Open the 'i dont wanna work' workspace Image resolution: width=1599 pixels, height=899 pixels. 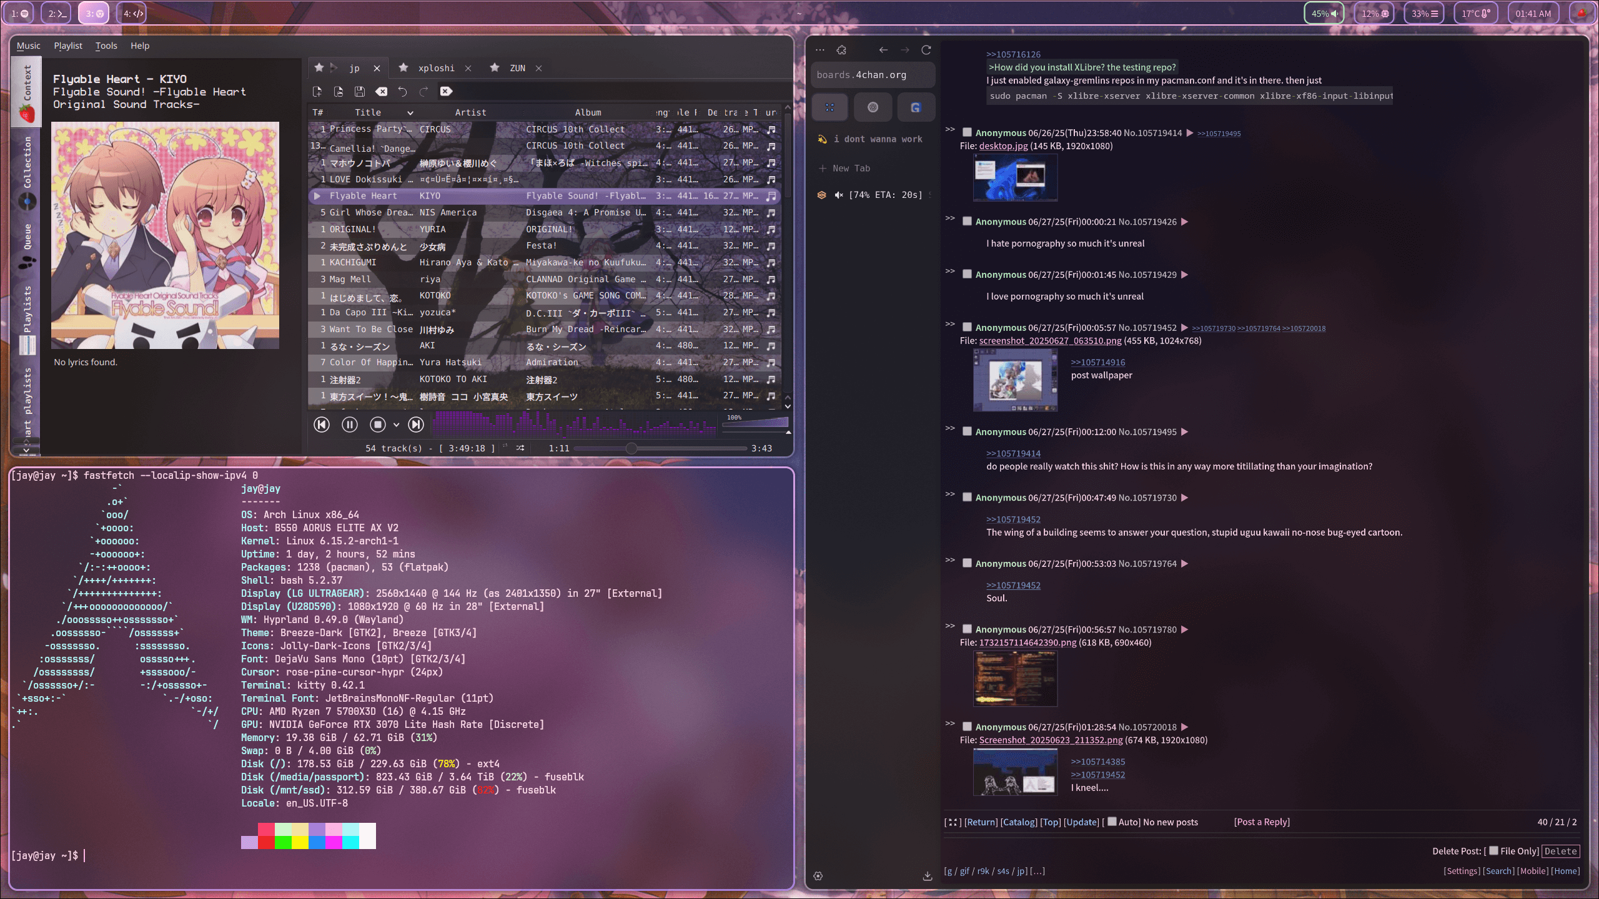pyautogui.click(x=871, y=139)
